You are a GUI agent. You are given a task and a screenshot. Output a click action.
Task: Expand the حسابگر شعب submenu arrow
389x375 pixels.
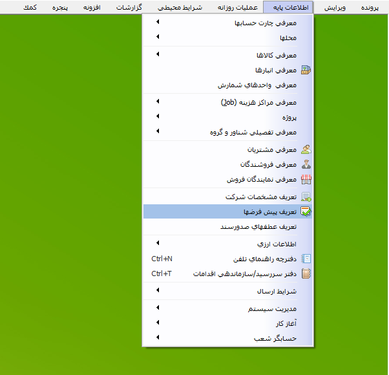pos(158,337)
